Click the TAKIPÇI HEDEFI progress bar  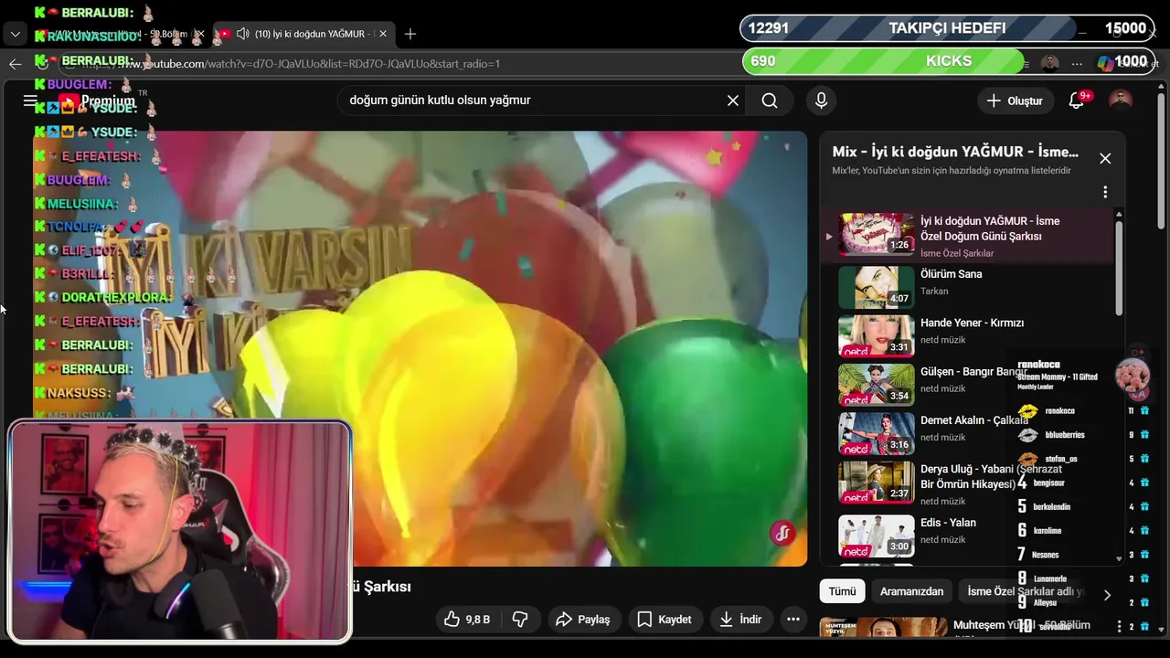point(946,28)
